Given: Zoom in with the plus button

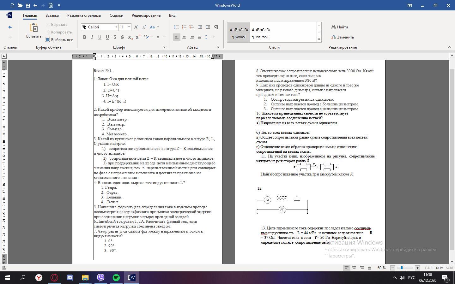Looking at the screenshot, I should 417,268.
